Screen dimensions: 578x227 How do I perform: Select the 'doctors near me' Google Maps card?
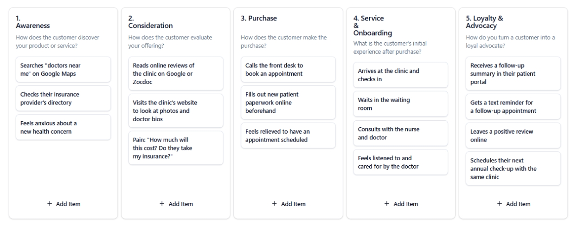63,70
